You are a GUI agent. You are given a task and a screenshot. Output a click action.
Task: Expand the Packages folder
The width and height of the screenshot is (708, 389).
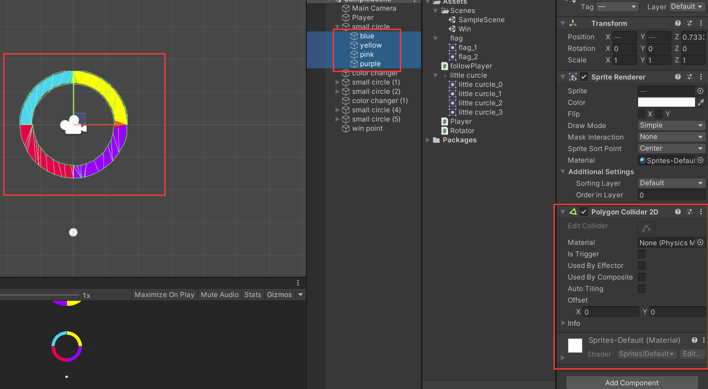point(428,140)
